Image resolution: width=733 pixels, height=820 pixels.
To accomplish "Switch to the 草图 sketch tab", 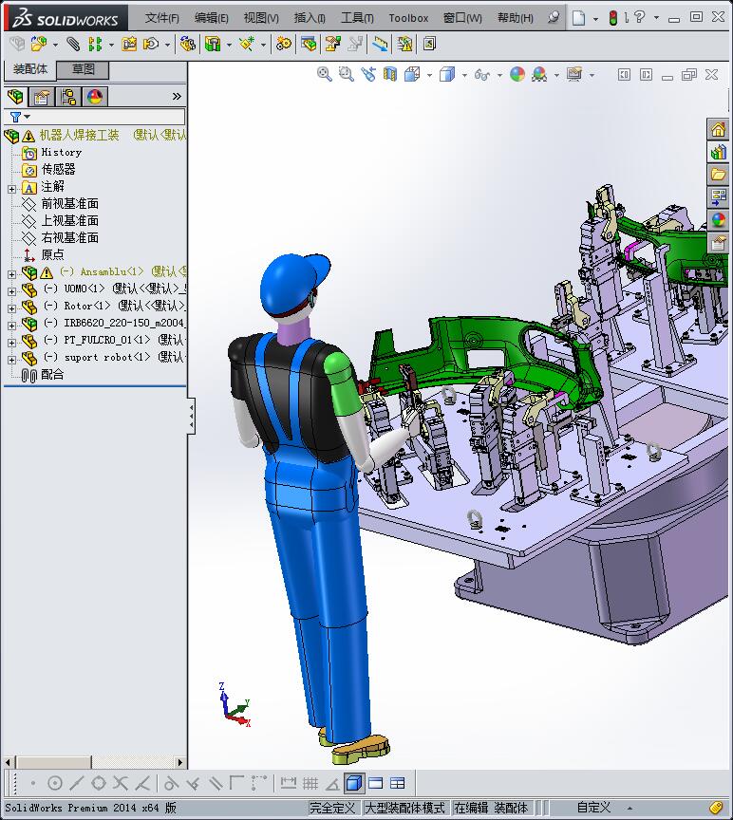I will click(x=83, y=69).
